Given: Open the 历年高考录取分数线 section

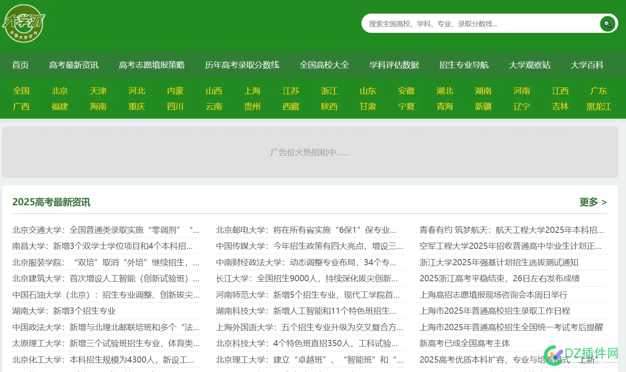Looking at the screenshot, I should tap(242, 64).
